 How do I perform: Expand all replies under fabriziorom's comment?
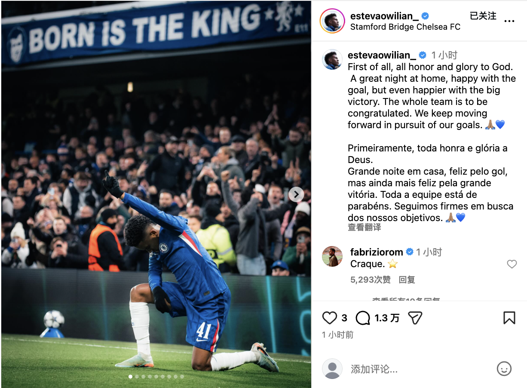tap(406, 299)
